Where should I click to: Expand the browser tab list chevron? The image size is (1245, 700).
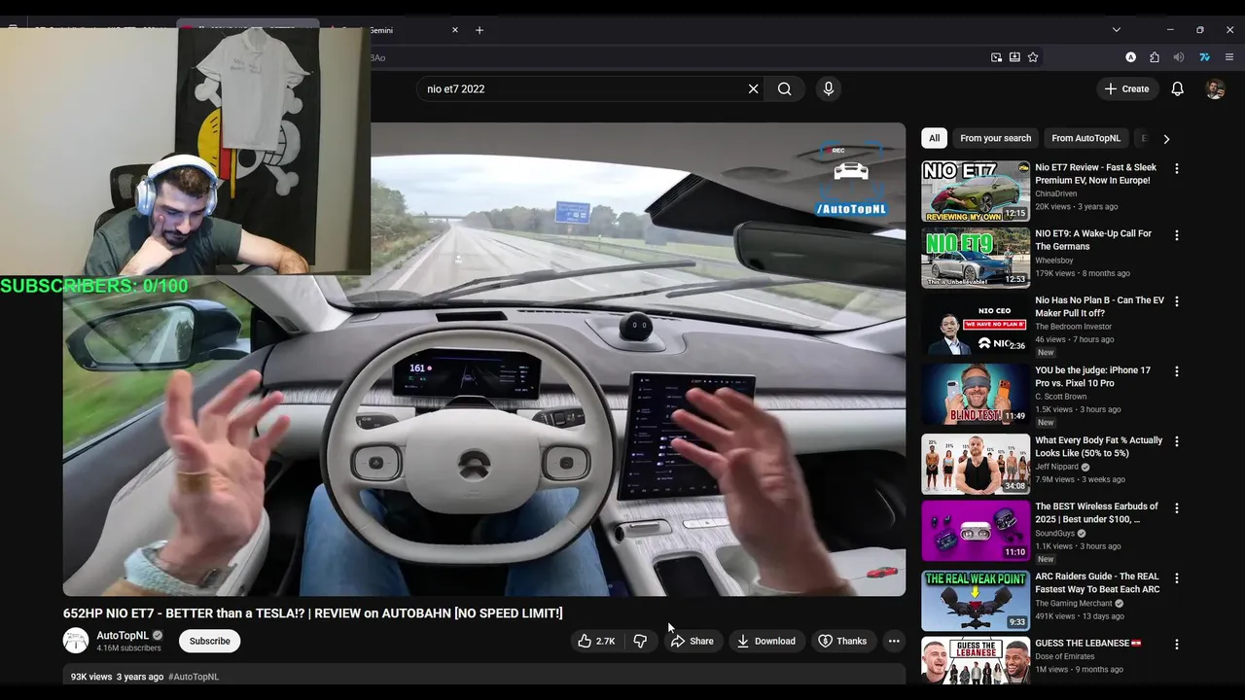tap(1117, 30)
